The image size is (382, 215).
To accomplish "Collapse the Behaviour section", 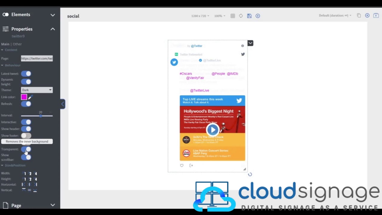I will (x=2, y=65).
